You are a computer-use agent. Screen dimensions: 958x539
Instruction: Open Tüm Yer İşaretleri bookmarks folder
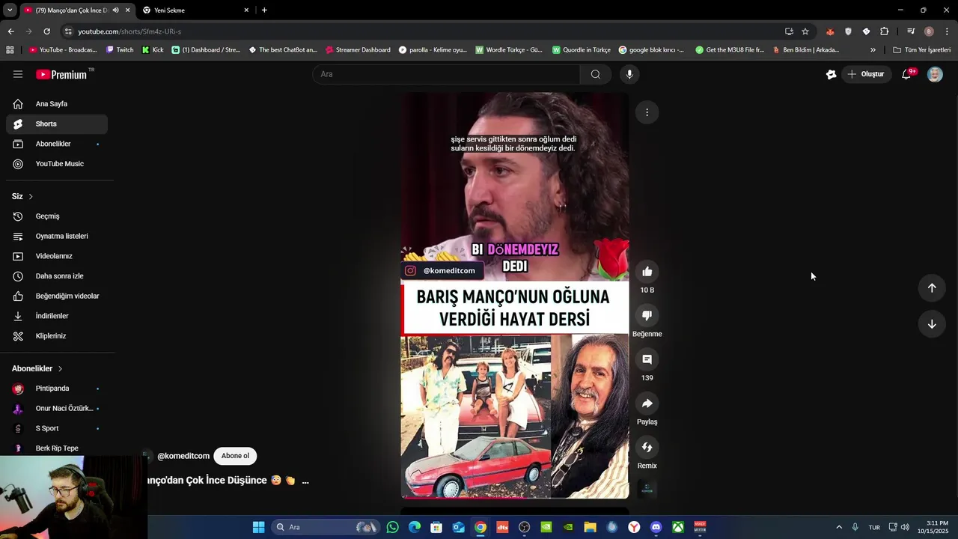(921, 50)
